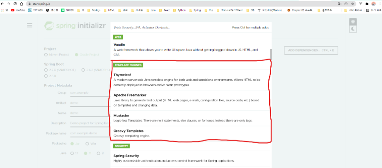Open the Chapter 02 bookmark
The width and height of the screenshot is (382, 168).
point(301,10)
